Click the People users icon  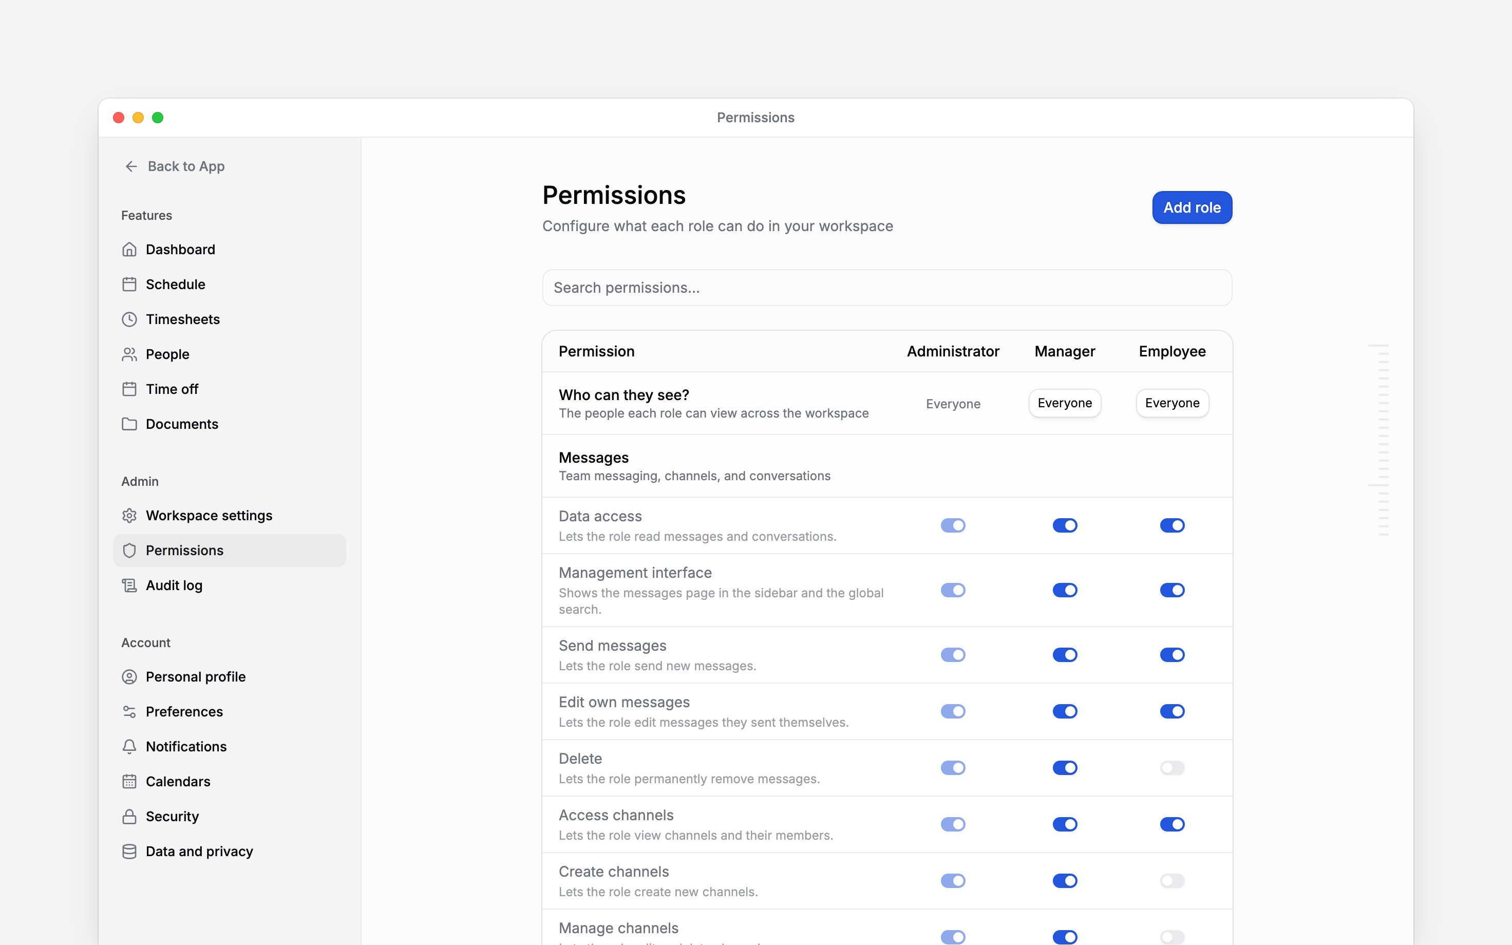pyautogui.click(x=129, y=354)
